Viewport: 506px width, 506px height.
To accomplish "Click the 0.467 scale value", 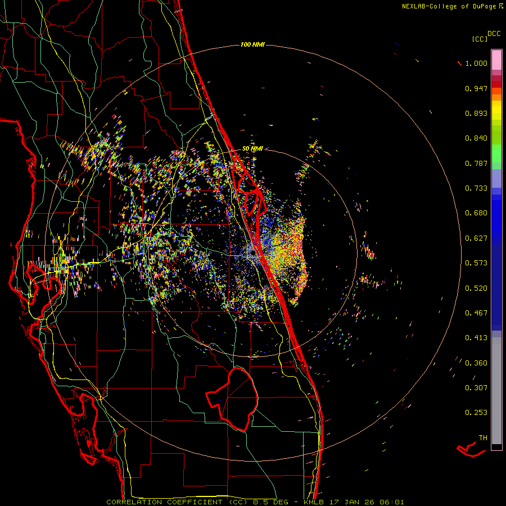I will coord(476,313).
